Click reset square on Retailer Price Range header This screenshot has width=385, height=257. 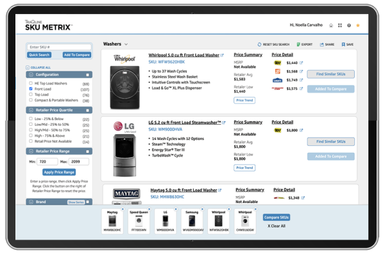tap(88, 152)
